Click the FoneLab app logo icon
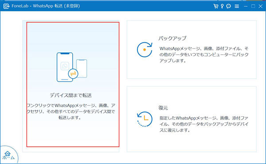The image size is (266, 164). click(x=6, y=6)
